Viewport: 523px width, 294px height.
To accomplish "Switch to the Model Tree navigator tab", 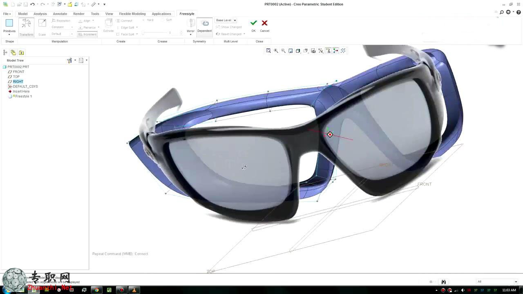I will 5,53.
